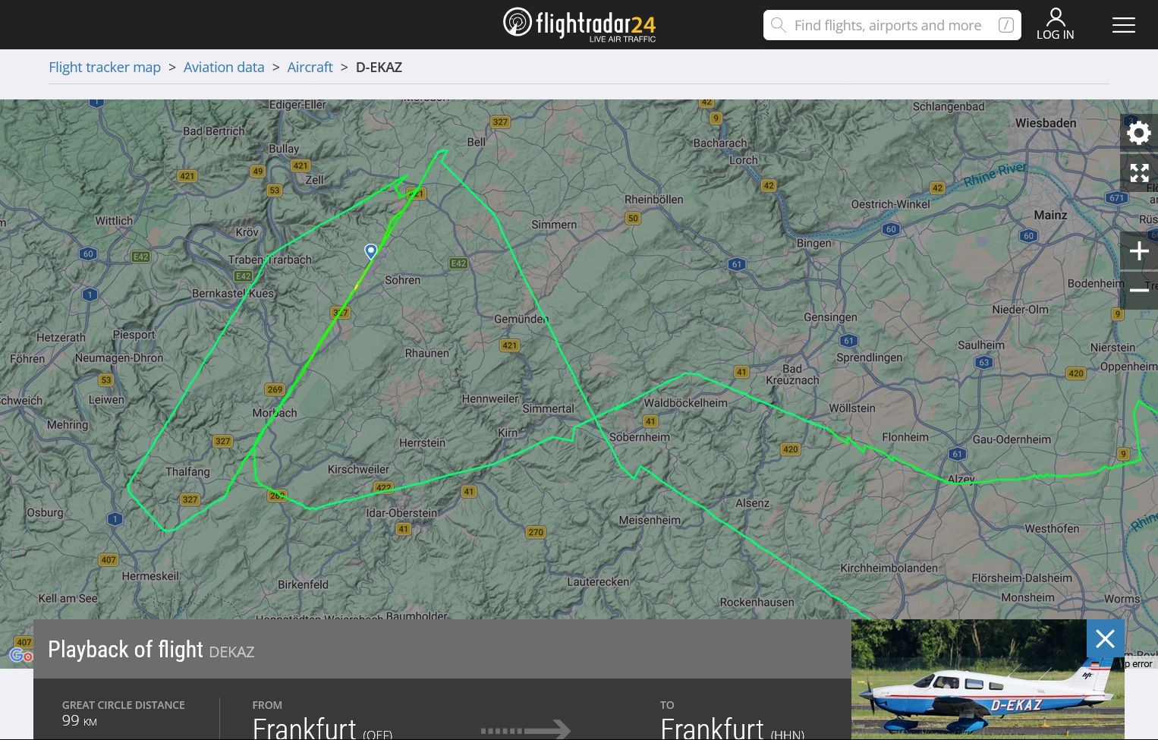Open the hamburger menu

click(x=1123, y=25)
